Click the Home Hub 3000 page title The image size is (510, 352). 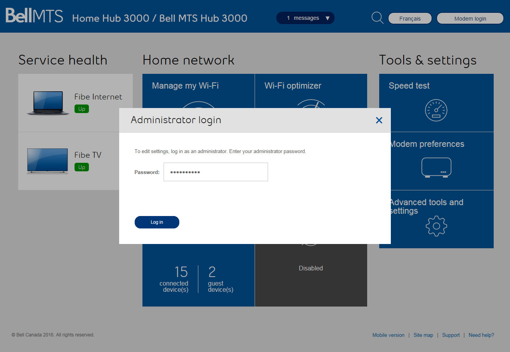click(x=160, y=18)
